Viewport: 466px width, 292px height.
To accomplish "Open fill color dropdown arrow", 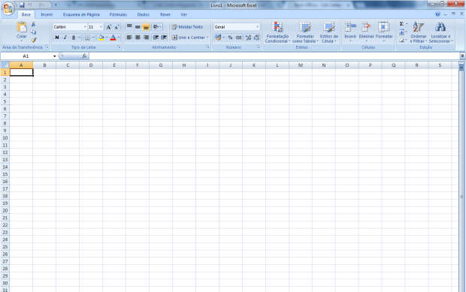I will pyautogui.click(x=107, y=38).
